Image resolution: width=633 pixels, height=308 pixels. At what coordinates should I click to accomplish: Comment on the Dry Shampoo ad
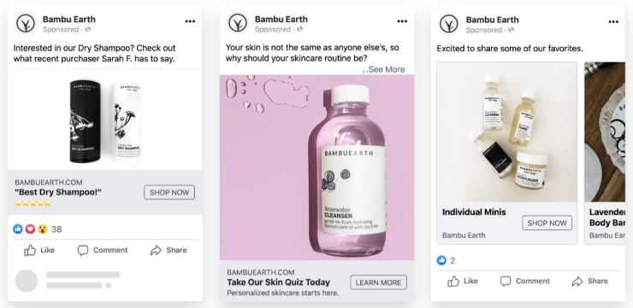[103, 251]
